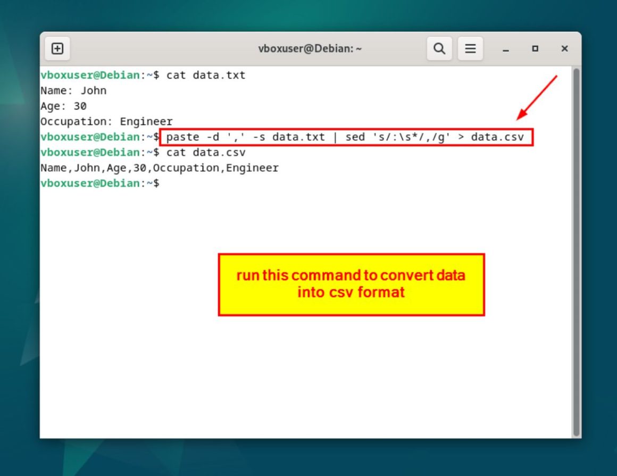Open the hamburger menu
This screenshot has width=617, height=476.
470,48
